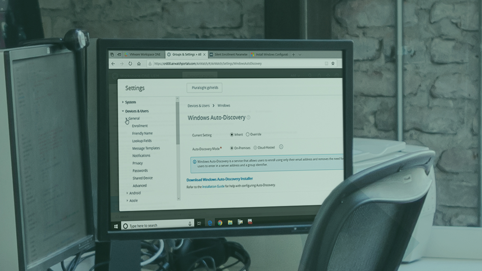Go to the browser home page icon
Viewport: 482px width, 271px height.
(139, 64)
